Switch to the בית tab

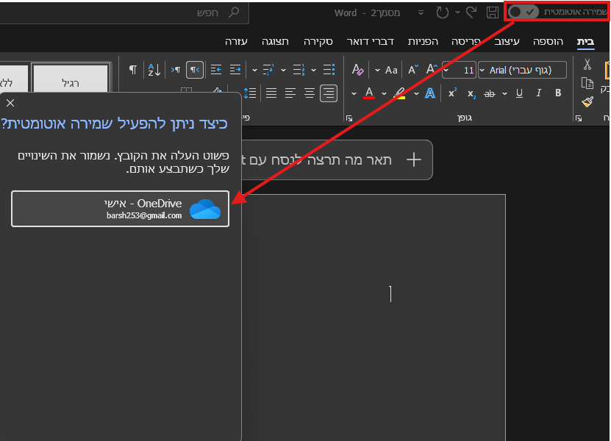click(x=585, y=42)
